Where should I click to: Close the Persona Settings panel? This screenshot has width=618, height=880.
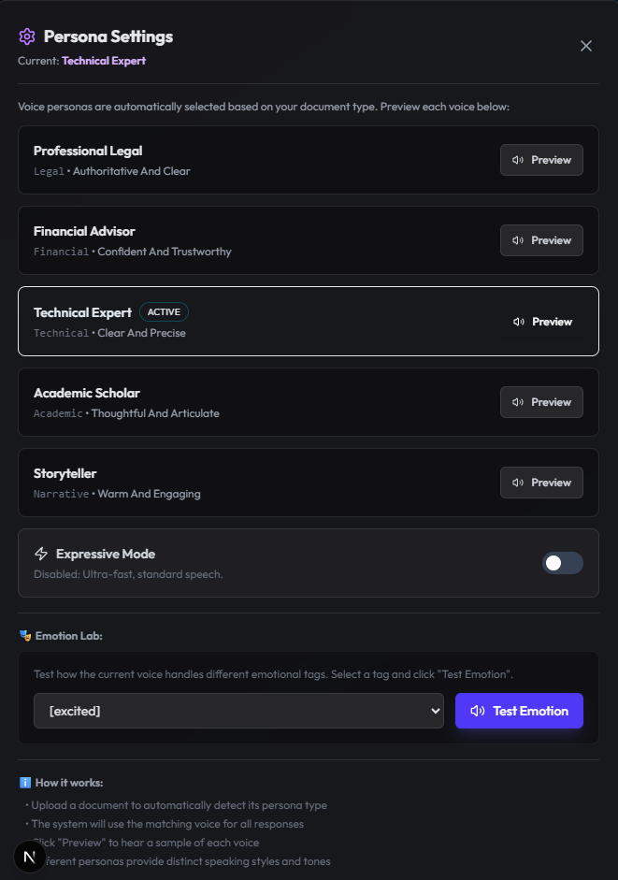[x=586, y=45]
